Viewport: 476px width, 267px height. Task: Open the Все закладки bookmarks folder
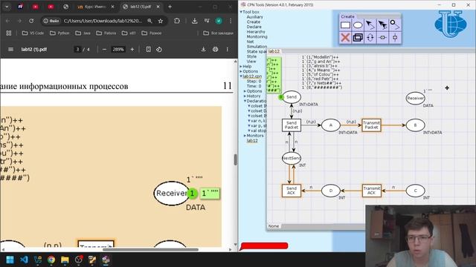point(218,33)
